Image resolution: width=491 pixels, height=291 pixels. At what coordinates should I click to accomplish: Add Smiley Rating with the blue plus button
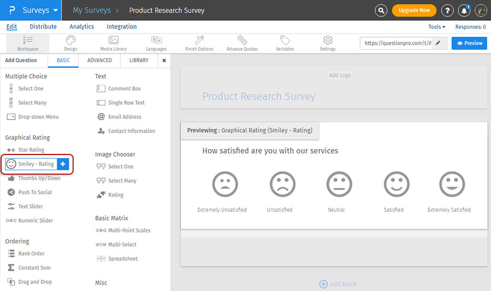(63, 164)
